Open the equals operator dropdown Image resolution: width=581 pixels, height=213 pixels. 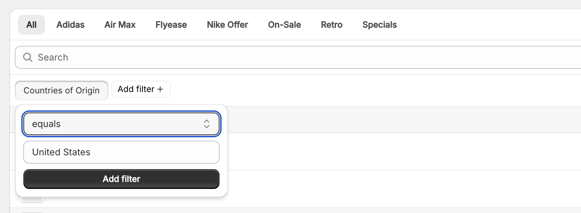coord(121,124)
